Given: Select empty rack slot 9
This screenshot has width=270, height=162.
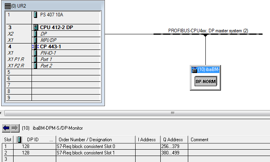Looking at the screenshot, I should click(x=53, y=97).
